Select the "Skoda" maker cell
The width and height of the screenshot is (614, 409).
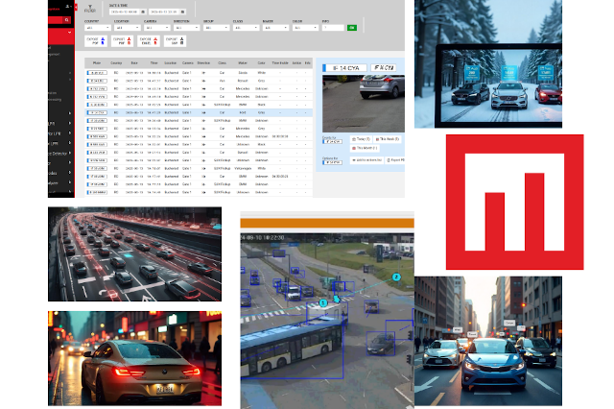click(243, 73)
